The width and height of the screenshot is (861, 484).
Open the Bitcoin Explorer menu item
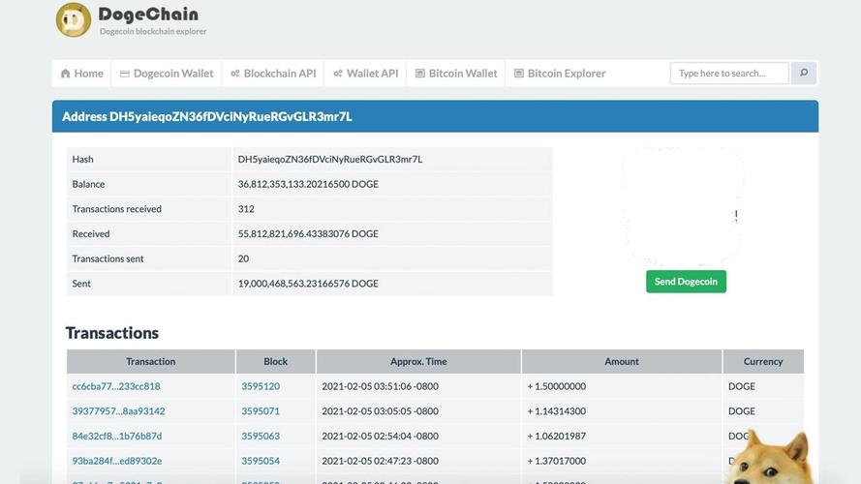point(560,74)
